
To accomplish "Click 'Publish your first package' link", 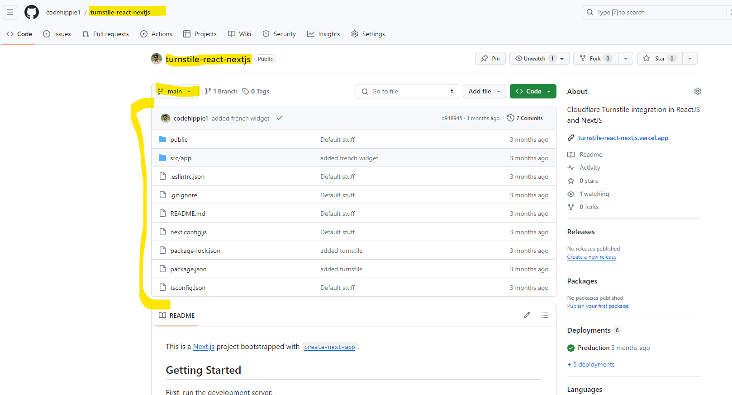I will (x=598, y=306).
